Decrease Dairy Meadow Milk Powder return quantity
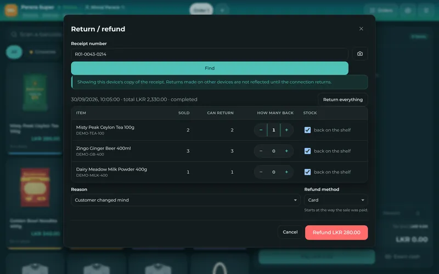Viewport: 439px width, 274px height. [x=261, y=172]
